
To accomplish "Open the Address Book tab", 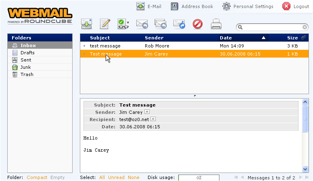I will pos(192,6).
